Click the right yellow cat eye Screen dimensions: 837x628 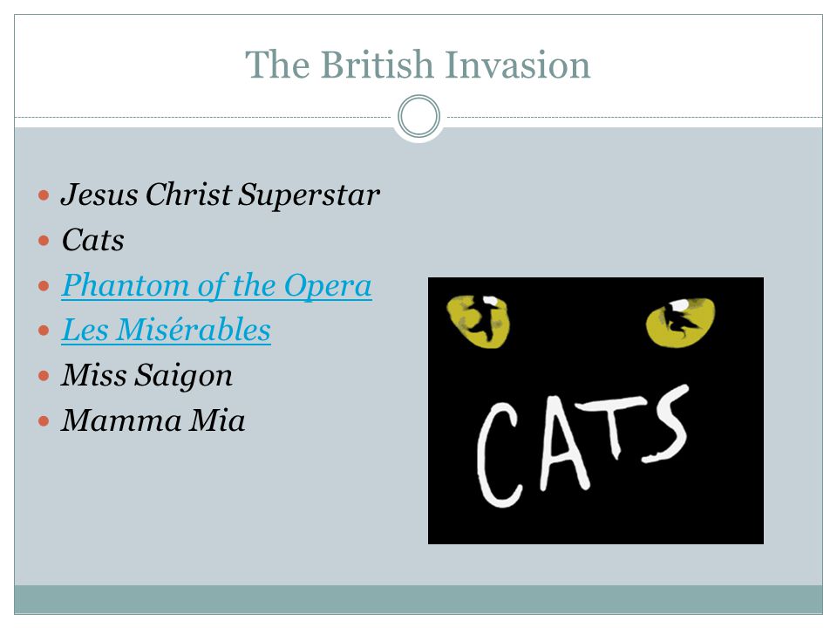[681, 322]
